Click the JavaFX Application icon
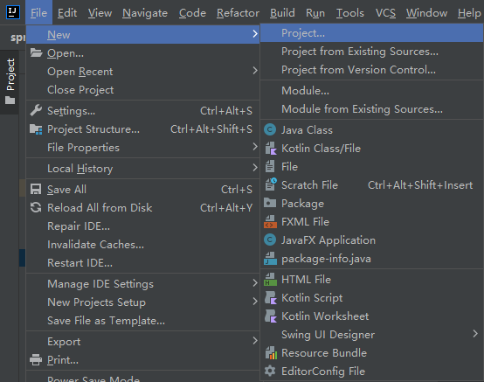 [x=270, y=240]
